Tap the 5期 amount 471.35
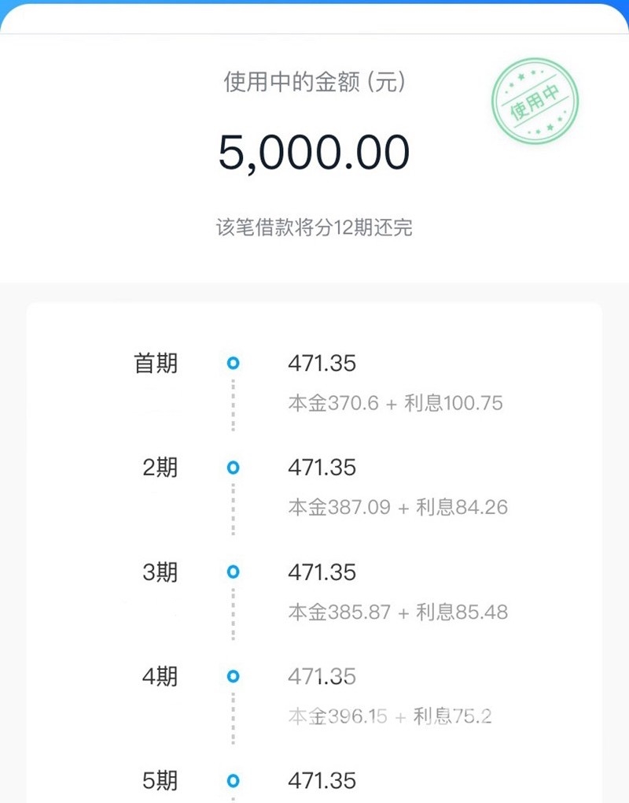 click(x=322, y=780)
